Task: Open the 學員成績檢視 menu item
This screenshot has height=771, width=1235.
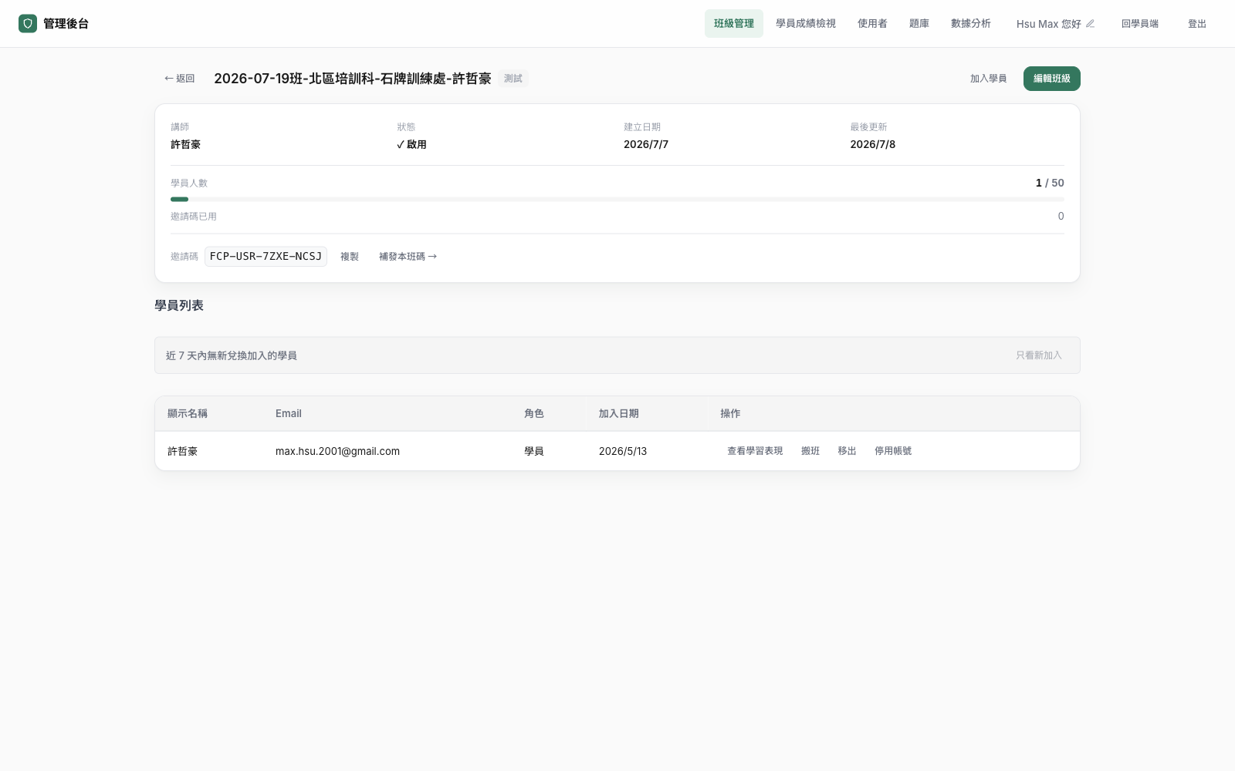Action: [806, 24]
